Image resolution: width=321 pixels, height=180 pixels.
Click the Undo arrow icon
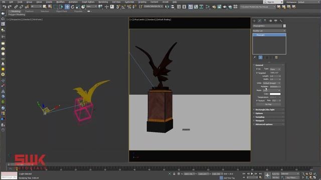pyautogui.click(x=5, y=7)
